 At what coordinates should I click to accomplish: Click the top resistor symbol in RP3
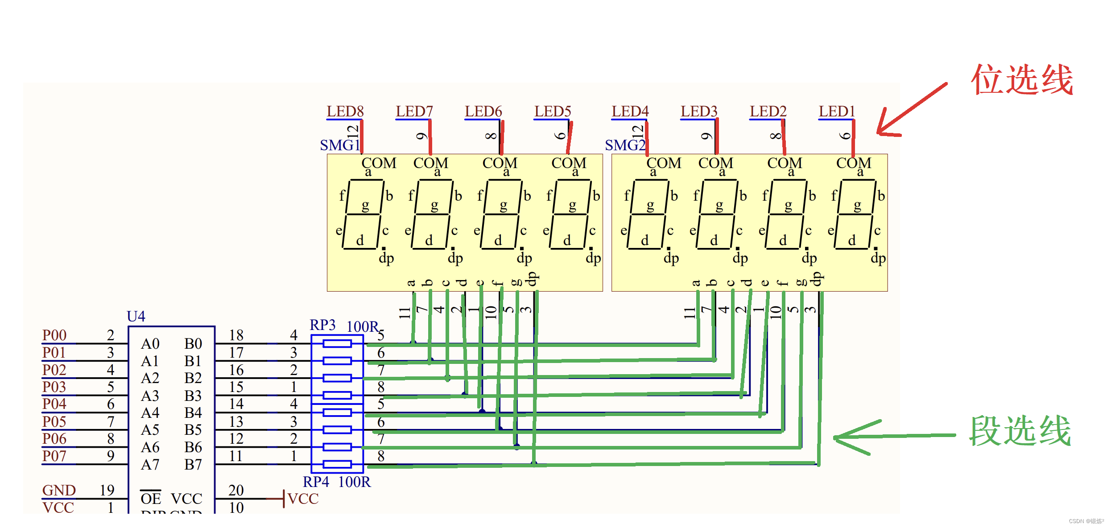pos(337,343)
